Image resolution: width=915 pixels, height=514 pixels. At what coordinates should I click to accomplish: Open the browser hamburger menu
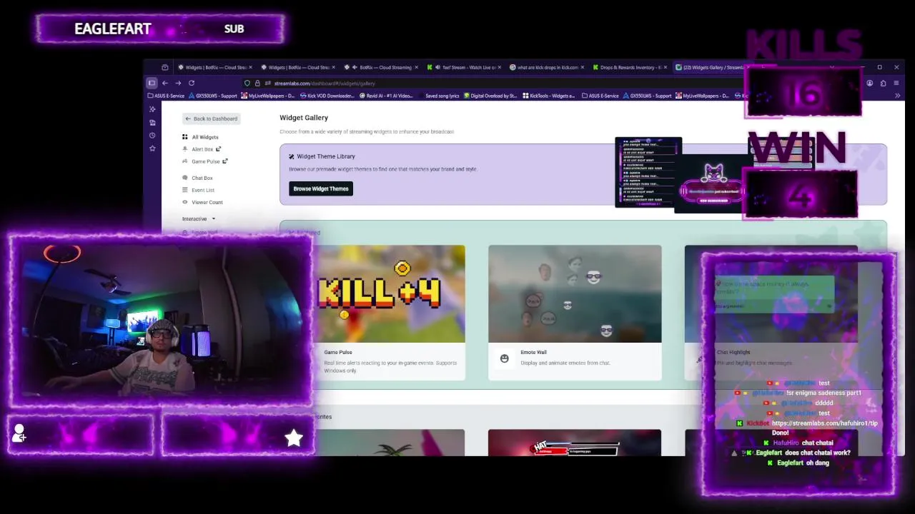(x=896, y=83)
